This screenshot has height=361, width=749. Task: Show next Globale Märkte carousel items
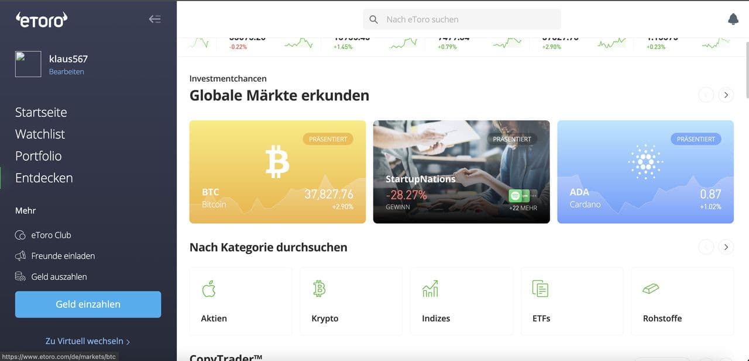coord(726,95)
